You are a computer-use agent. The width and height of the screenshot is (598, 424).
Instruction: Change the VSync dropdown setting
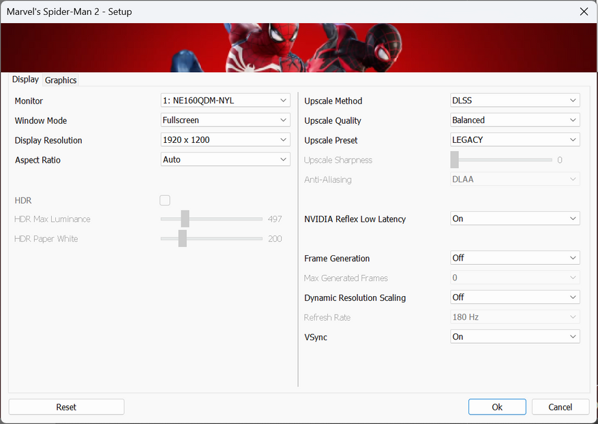515,337
